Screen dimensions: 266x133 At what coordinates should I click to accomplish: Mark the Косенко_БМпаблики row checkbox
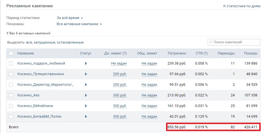point(11,106)
